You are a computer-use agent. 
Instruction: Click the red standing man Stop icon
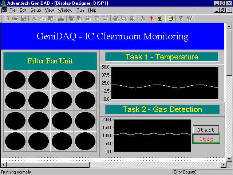coord(151,18)
